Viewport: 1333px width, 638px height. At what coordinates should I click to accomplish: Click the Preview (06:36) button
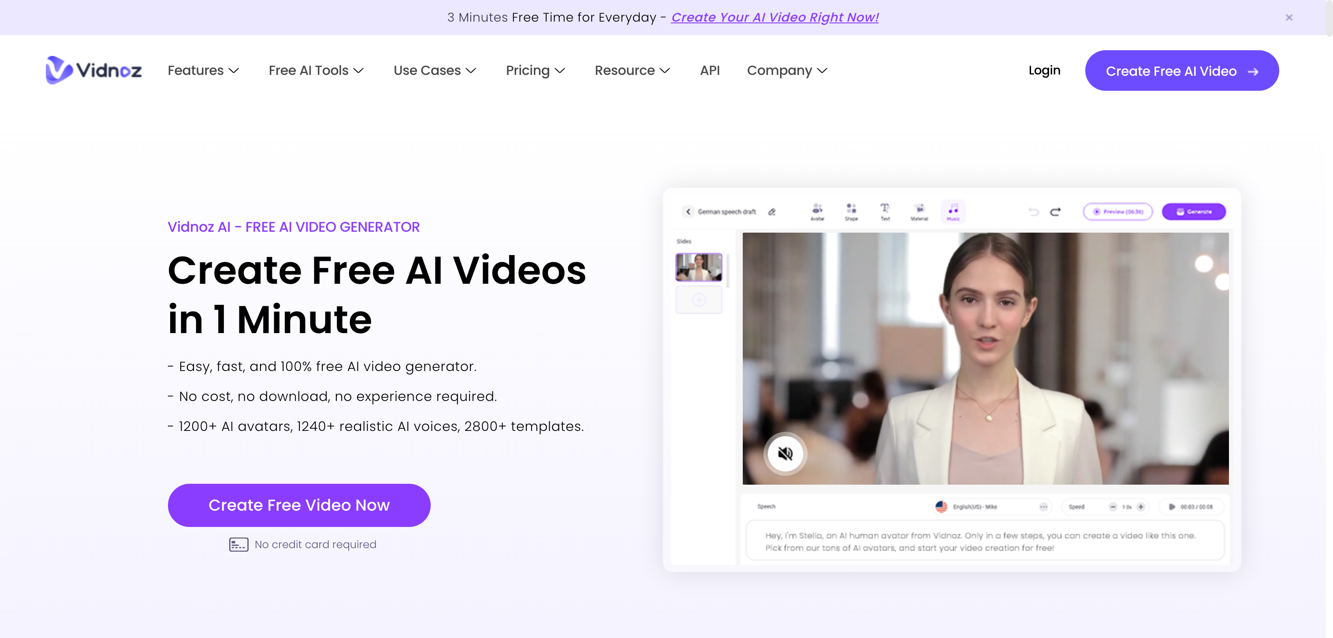point(1118,211)
